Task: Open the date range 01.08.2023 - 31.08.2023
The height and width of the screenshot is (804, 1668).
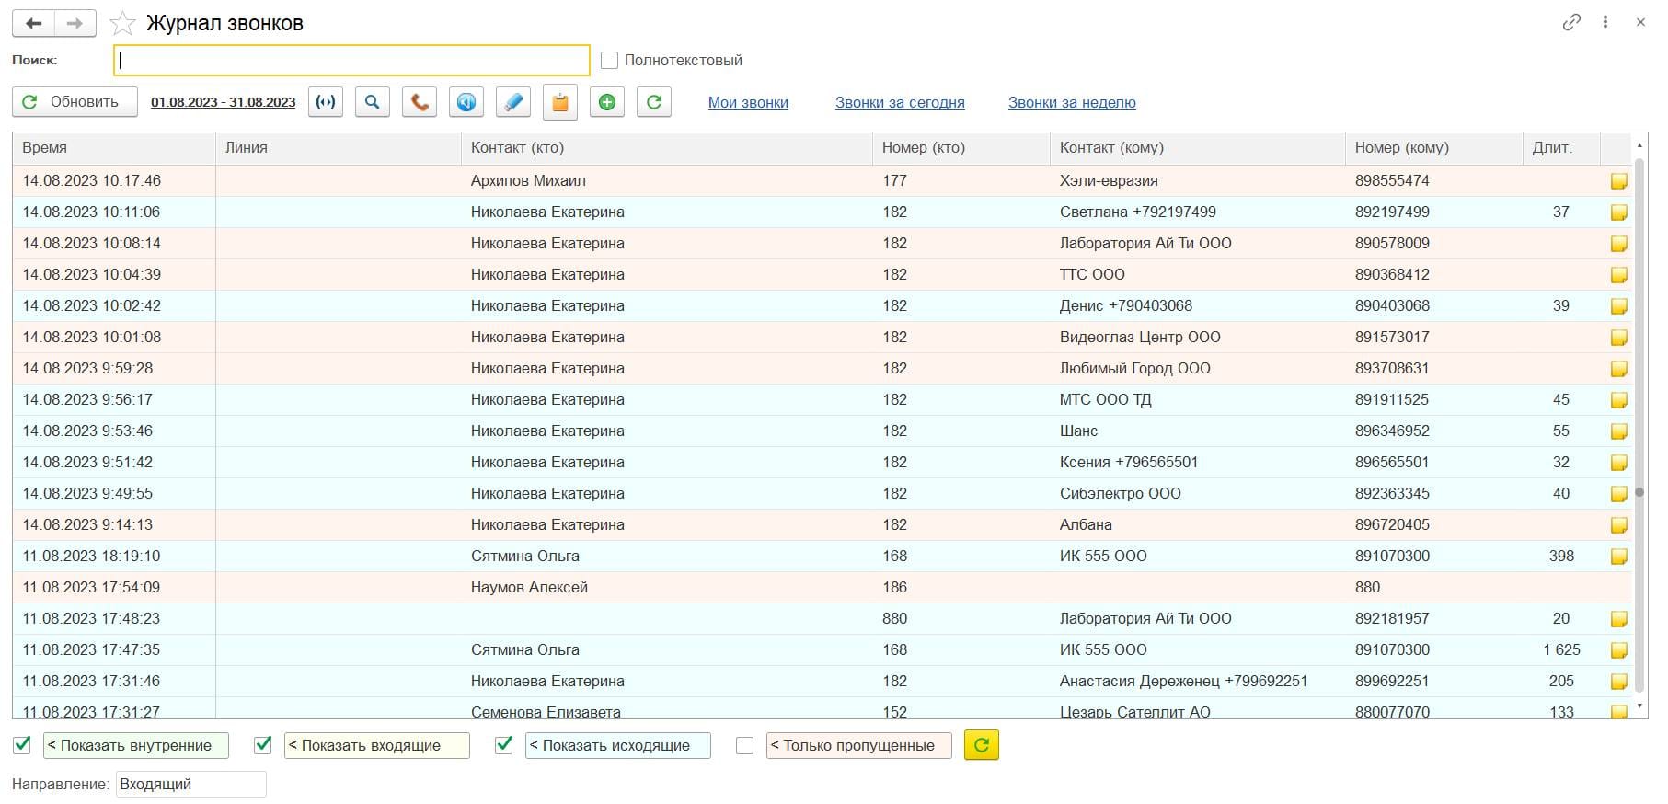Action: [223, 102]
